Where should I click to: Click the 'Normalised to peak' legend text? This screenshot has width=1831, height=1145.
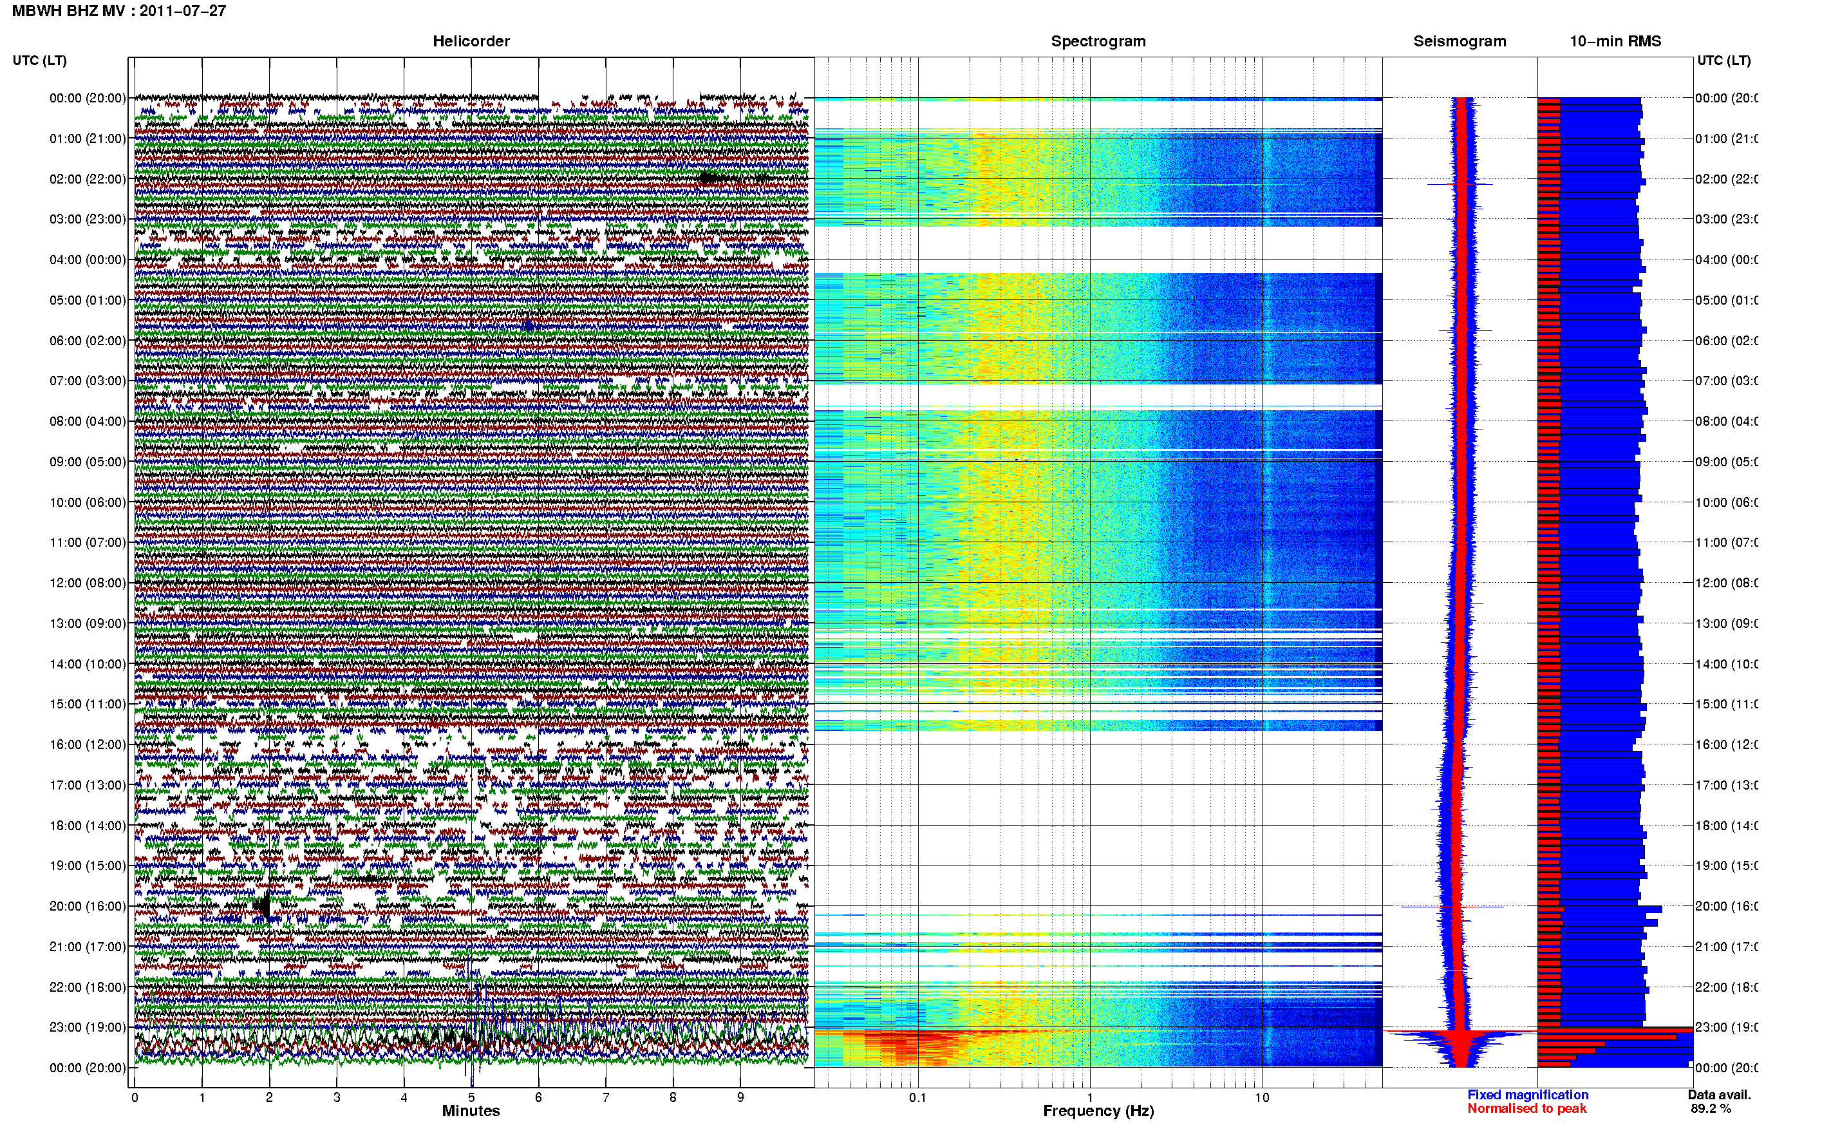[x=1526, y=1109]
